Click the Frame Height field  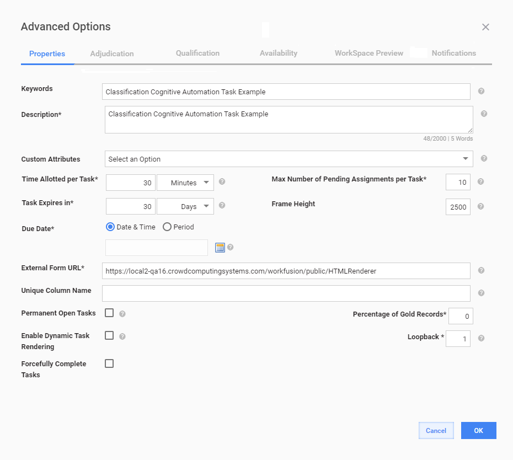[x=458, y=207]
